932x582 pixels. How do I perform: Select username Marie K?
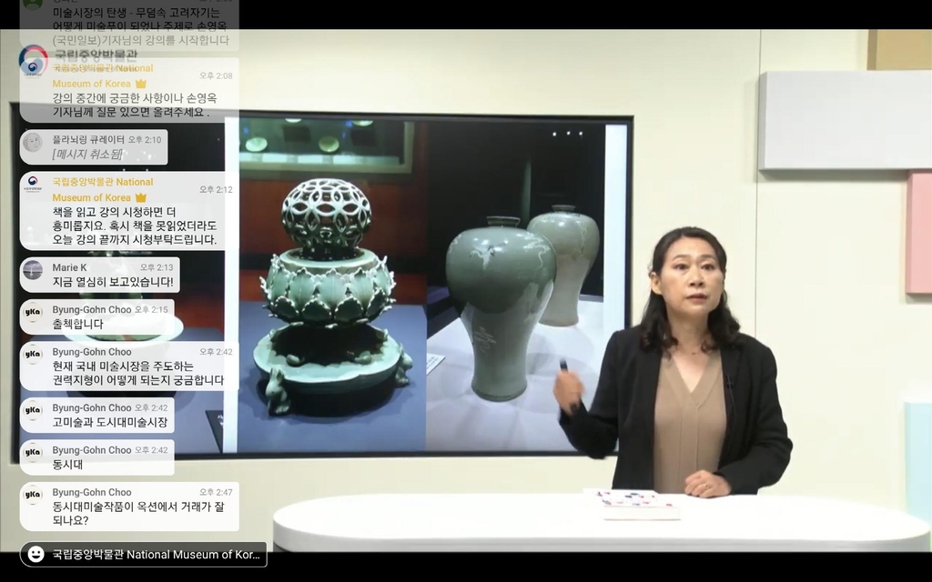coord(69,267)
